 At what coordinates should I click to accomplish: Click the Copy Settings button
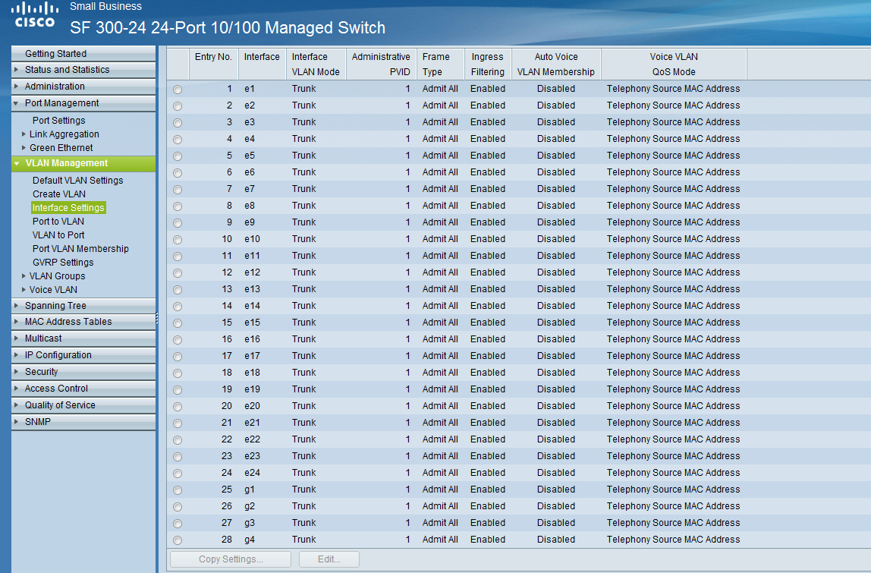click(231, 559)
